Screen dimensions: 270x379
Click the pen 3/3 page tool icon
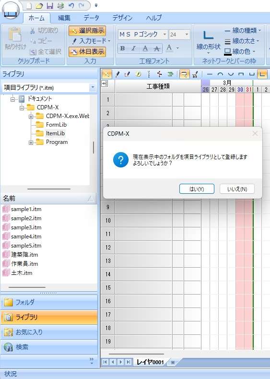[195, 74]
